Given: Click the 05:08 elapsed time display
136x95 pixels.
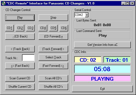Looking at the screenshot, I should click(102, 69).
